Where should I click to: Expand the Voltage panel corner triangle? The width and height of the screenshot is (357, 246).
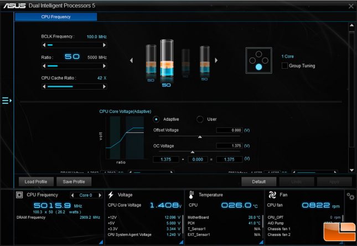[181, 242]
